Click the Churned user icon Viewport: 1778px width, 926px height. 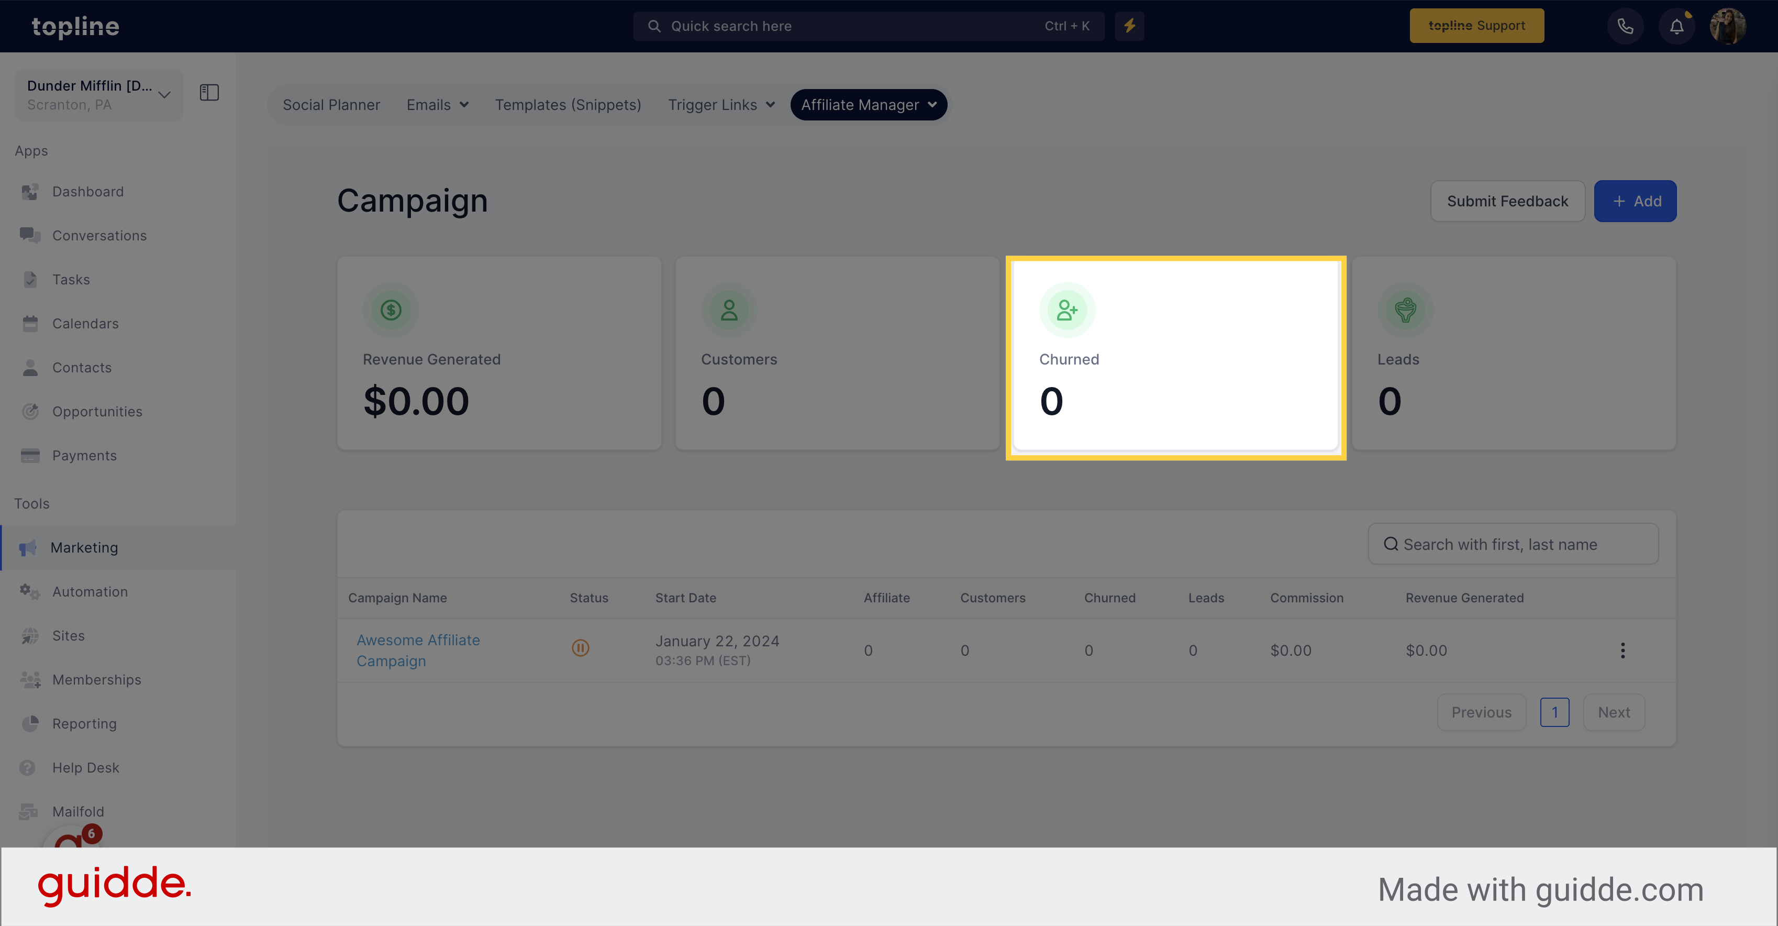[x=1068, y=310]
